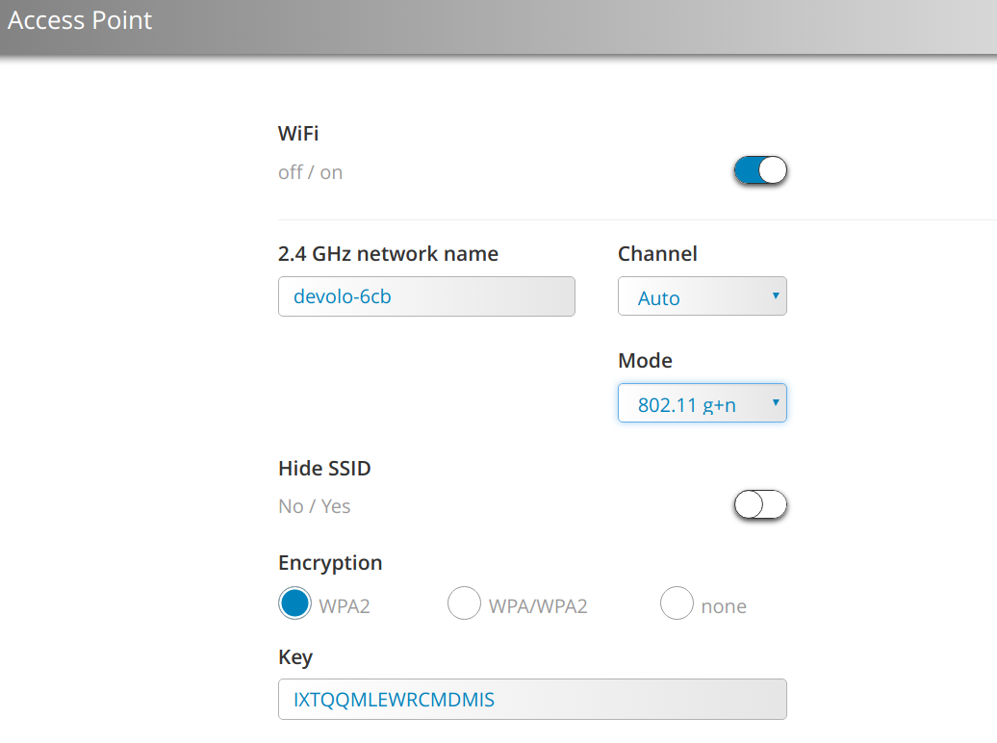Toggle the WiFi off/on switch
The image size is (997, 743).
coord(760,170)
